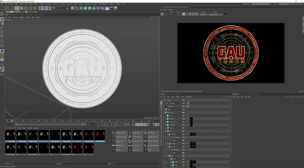Collapse the Sweep.2 object

tap(167, 134)
